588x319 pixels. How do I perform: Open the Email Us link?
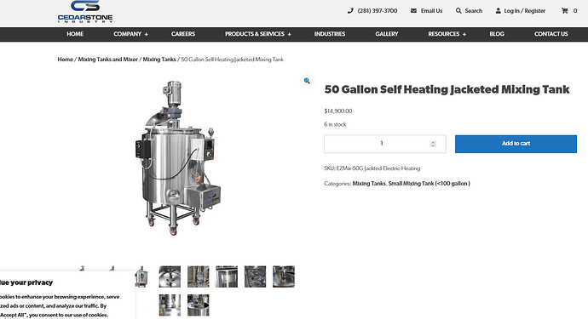431,11
